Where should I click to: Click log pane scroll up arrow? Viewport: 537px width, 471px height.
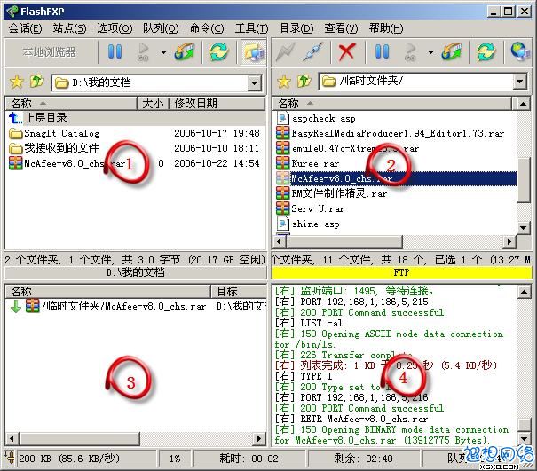[x=524, y=292]
